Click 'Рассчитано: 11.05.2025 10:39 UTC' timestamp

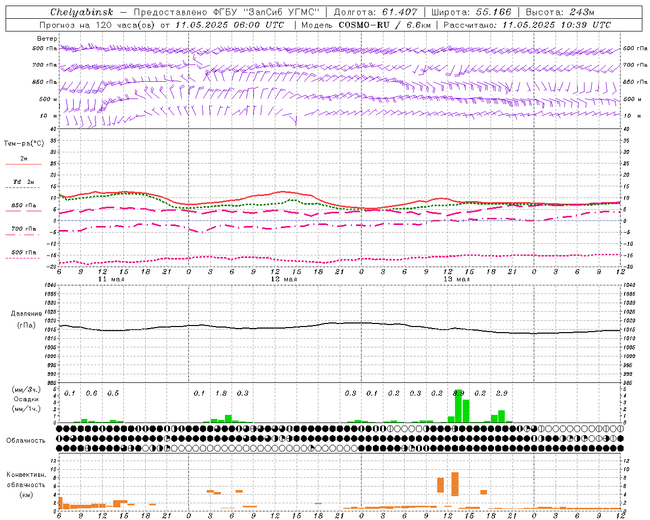click(527, 25)
